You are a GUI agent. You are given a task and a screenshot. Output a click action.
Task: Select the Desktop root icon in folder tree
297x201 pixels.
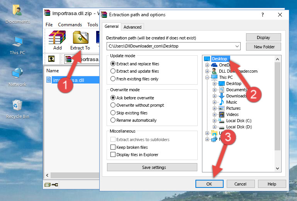coord(207,59)
